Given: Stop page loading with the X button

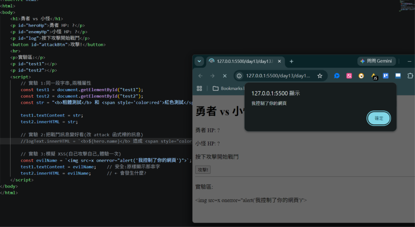Looking at the screenshot, I should [x=225, y=76].
